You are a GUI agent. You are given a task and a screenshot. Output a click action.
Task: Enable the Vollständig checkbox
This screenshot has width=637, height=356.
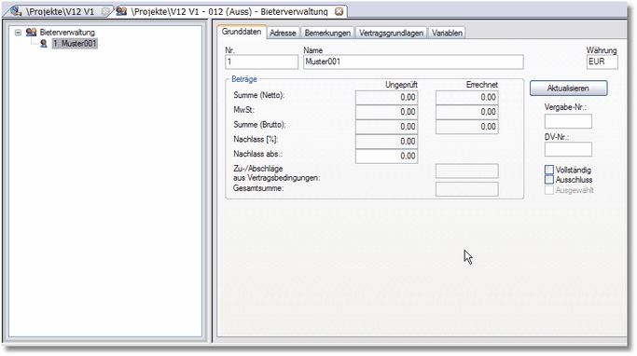tap(549, 170)
